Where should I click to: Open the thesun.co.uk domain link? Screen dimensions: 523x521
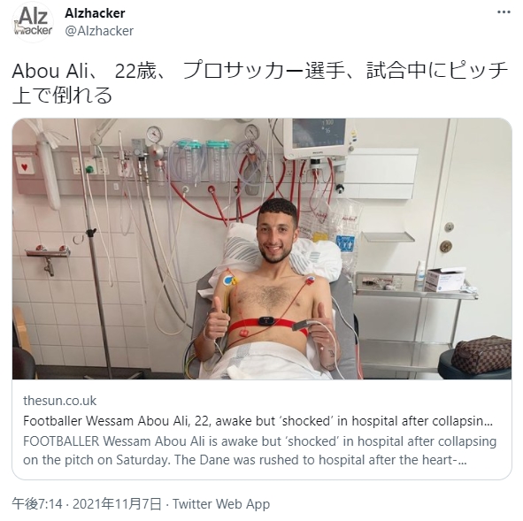59,401
